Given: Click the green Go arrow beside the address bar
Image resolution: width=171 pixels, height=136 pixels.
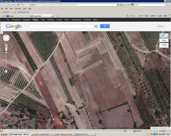Looking at the screenshot, I should pos(129,5).
